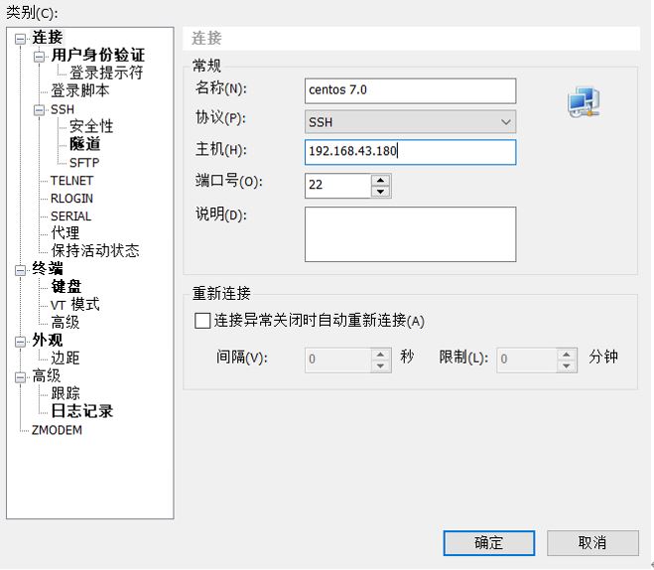Viewport: 654px width, 570px height.
Task: Select ZMODEM in the category tree
Action: coord(58,430)
